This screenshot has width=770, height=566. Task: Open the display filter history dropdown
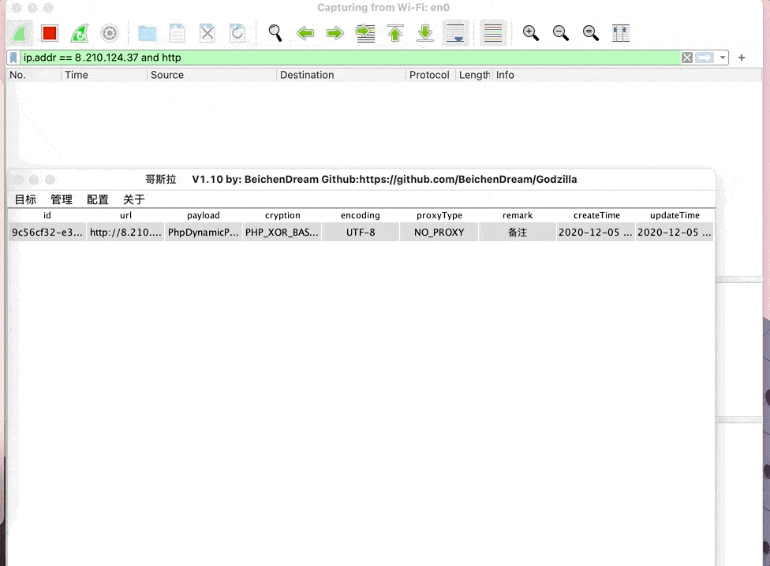pyautogui.click(x=723, y=58)
